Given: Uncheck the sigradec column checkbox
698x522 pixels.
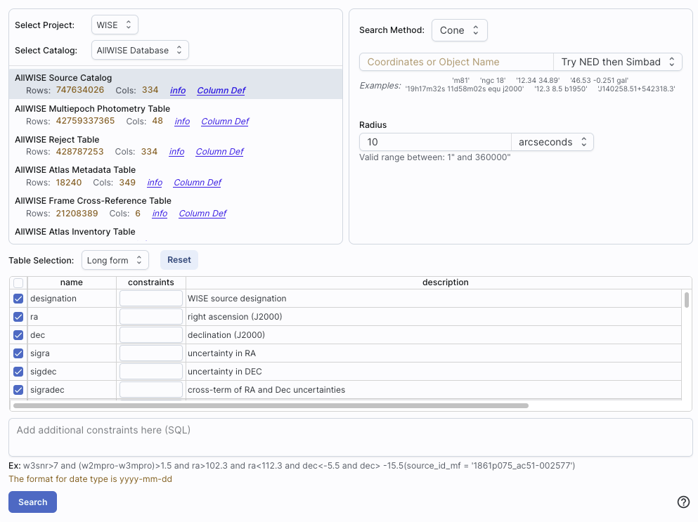Looking at the screenshot, I should [x=18, y=390].
